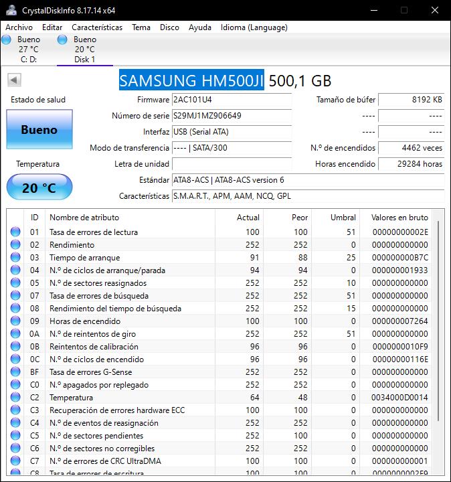Click raw value 00000000002E
Viewport: 451px width, 482px height.
click(400, 232)
